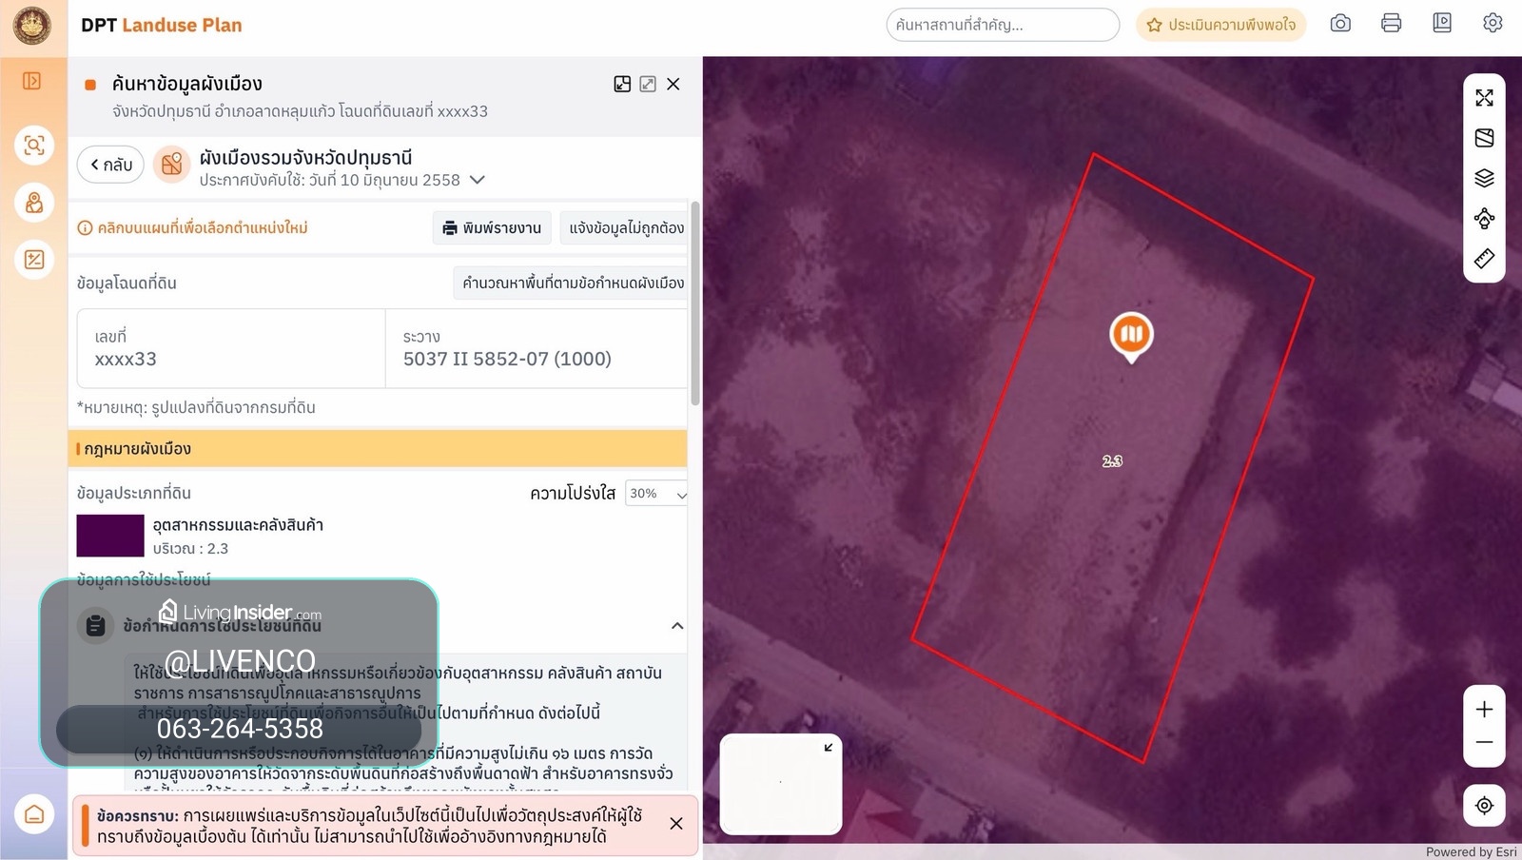1522x860 pixels.
Task: Dismiss the disclaimer notice banner
Action: [676, 824]
